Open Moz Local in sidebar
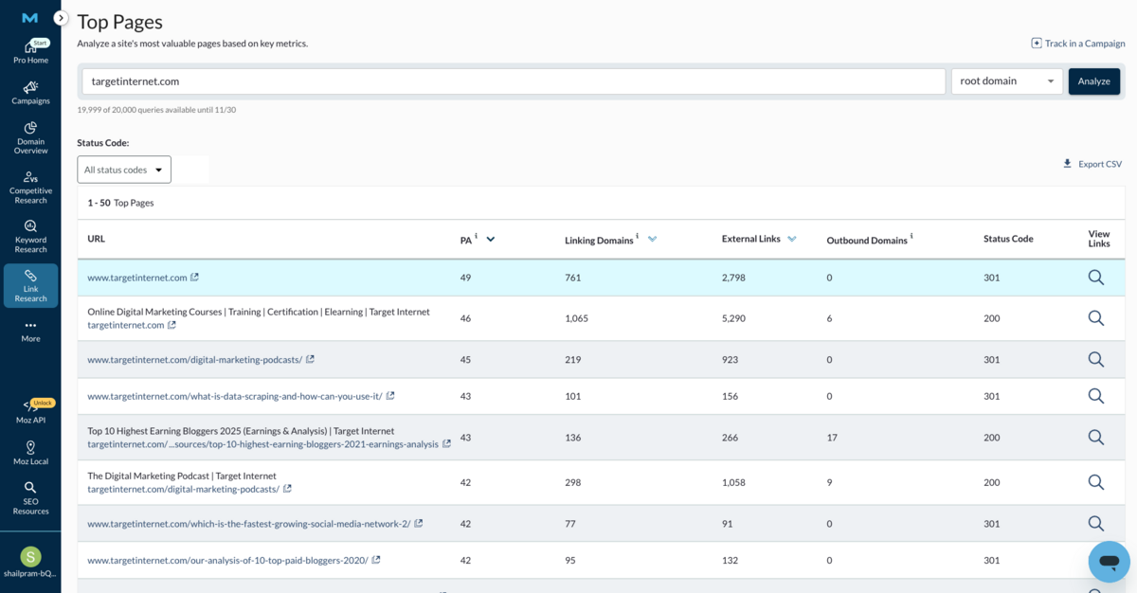Screen dimensions: 1137x593 coord(30,453)
